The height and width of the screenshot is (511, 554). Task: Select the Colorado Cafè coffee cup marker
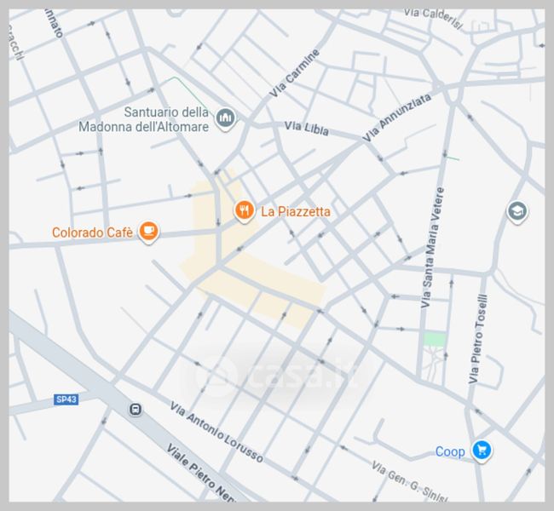coord(148,232)
